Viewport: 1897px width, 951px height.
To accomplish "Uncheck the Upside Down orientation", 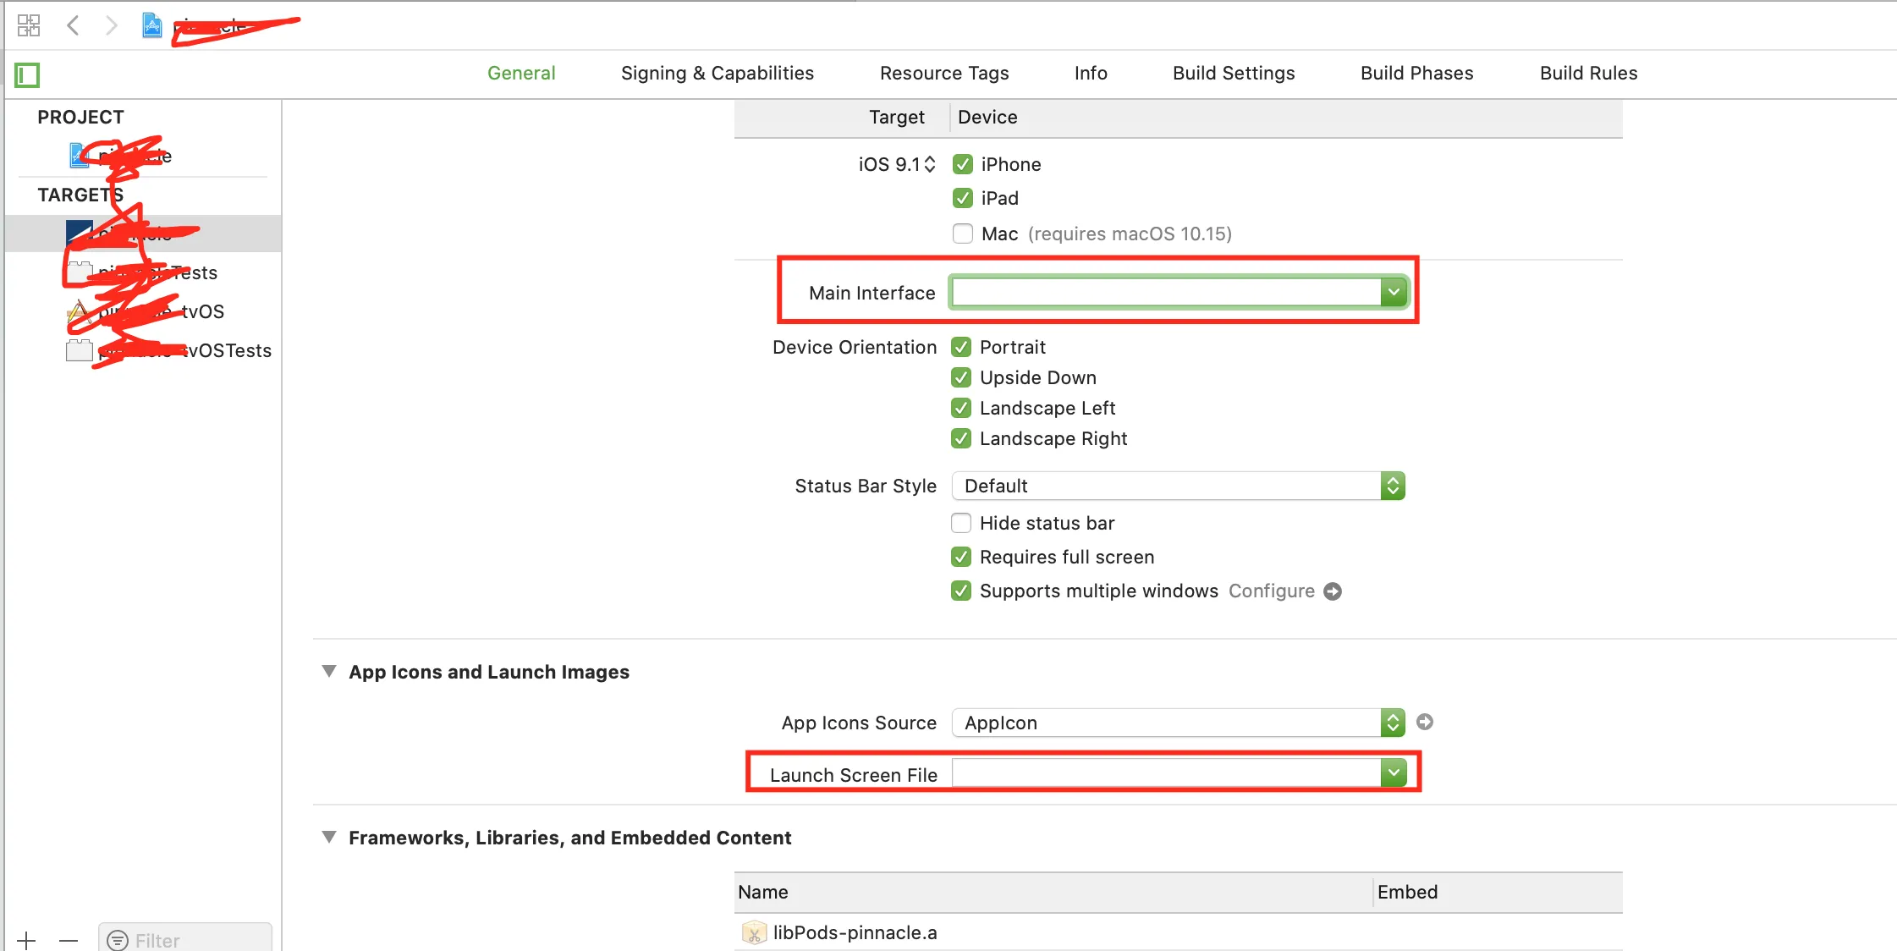I will 961,377.
